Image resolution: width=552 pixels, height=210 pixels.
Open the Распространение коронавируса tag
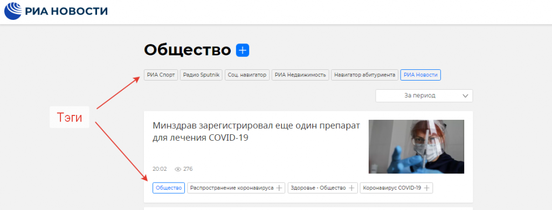232,188
